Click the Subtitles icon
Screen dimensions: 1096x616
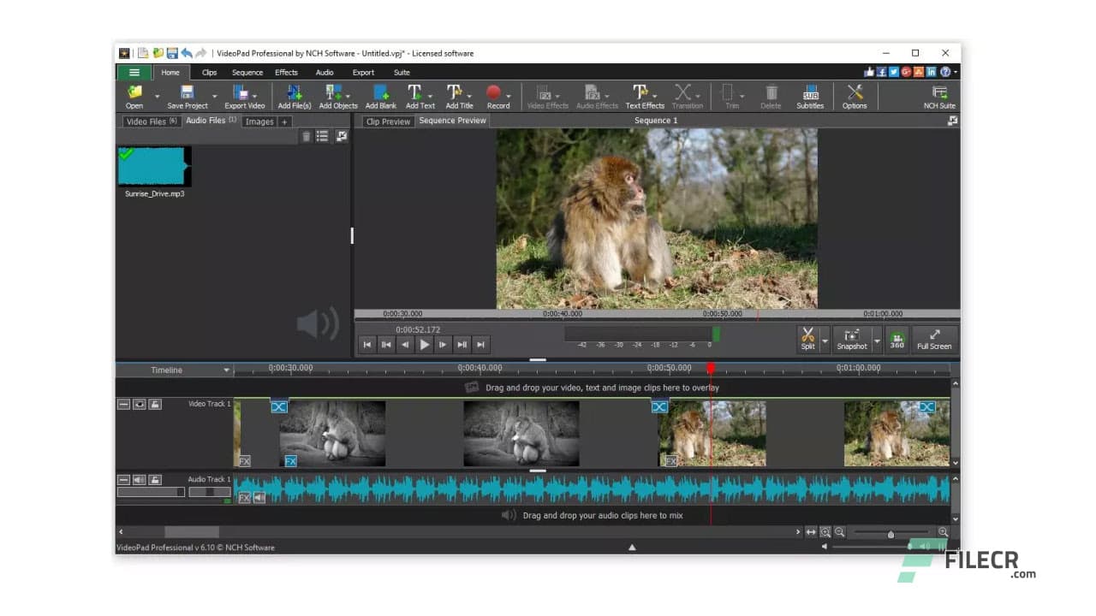pos(809,94)
